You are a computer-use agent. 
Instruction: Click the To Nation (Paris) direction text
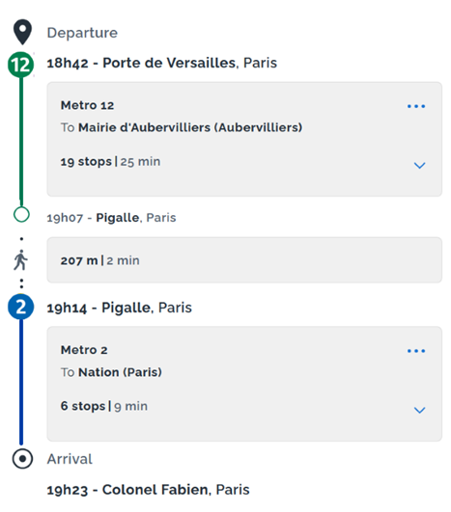(x=111, y=372)
